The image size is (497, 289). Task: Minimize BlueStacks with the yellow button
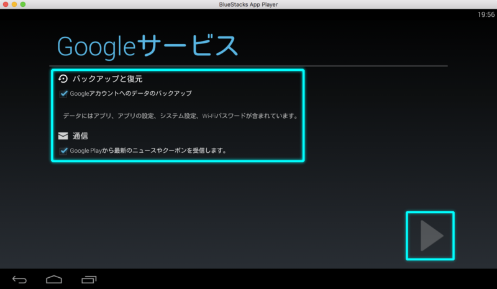click(14, 4)
